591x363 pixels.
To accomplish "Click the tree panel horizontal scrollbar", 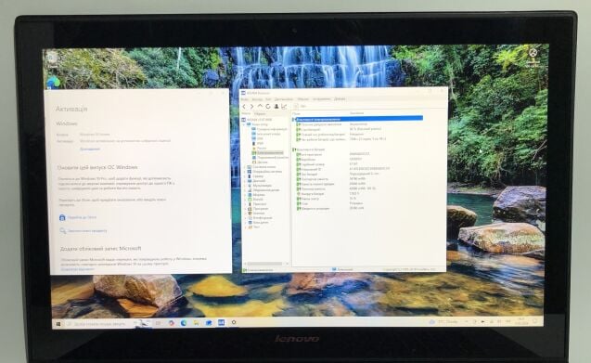I will 265,264.
